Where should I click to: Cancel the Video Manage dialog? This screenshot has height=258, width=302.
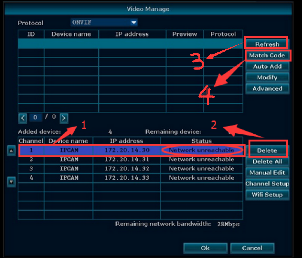(x=252, y=248)
